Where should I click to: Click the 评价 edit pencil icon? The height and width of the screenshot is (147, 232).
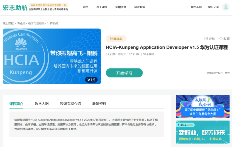coord(206,39)
